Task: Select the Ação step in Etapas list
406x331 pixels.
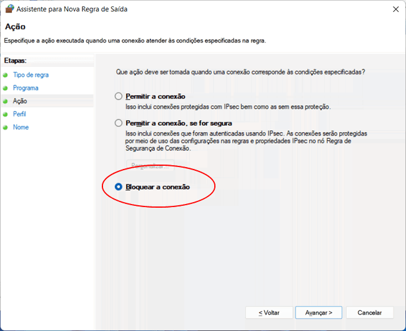Action: click(20, 101)
